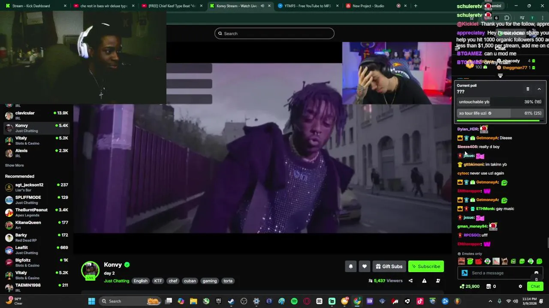The image size is (549, 308).
Task: Open Windows Start menu
Action: click(91, 301)
